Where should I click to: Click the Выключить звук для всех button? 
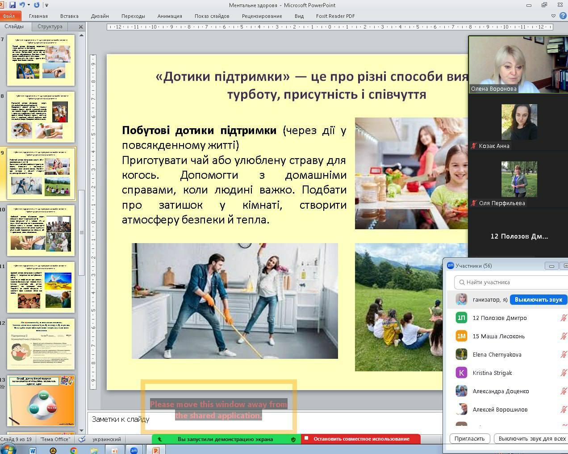[531, 438]
